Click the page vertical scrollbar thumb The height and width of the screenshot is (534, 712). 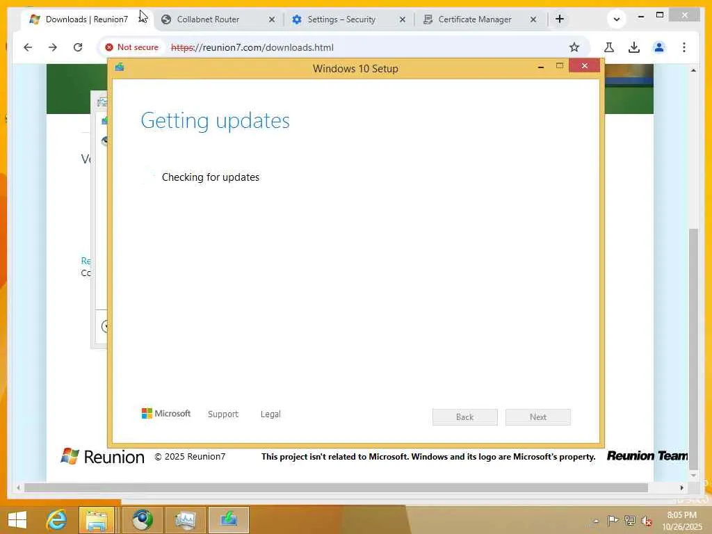coord(693,349)
